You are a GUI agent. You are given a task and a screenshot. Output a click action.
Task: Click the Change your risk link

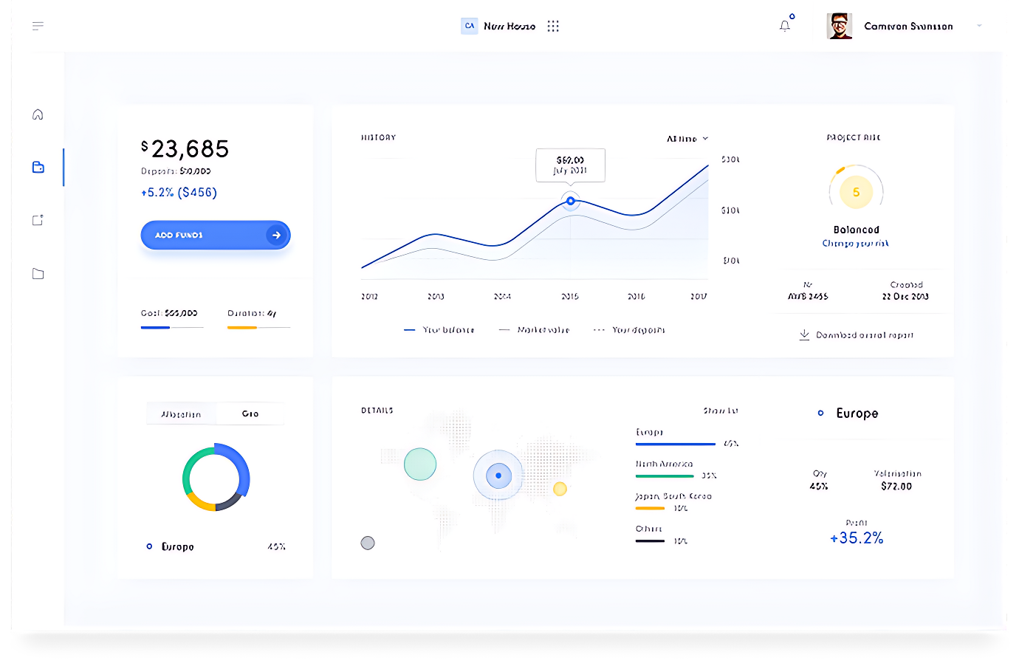856,242
